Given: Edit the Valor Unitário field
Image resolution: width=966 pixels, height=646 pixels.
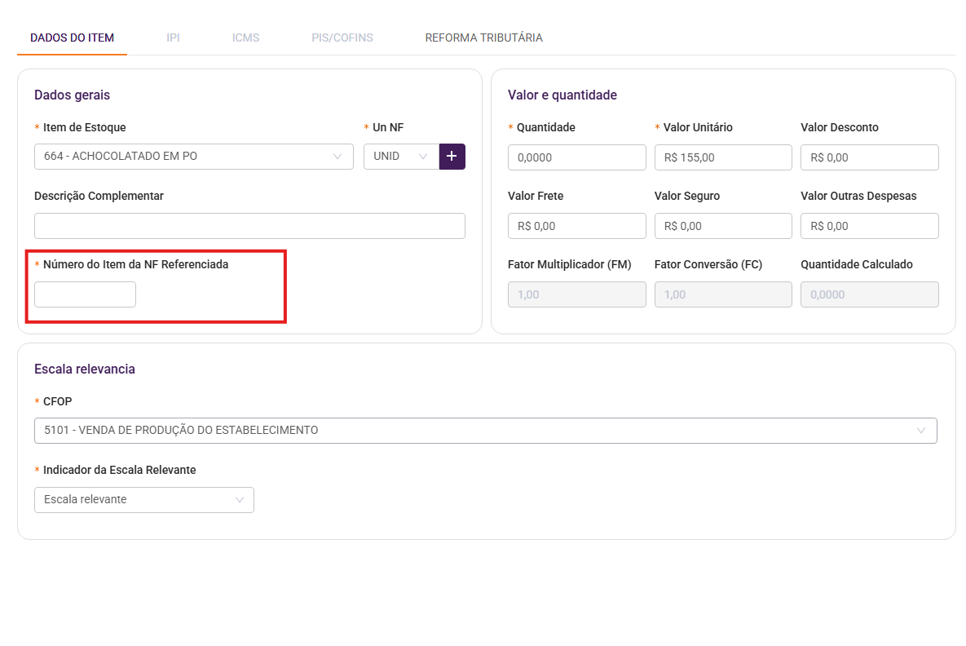Looking at the screenshot, I should point(723,157).
